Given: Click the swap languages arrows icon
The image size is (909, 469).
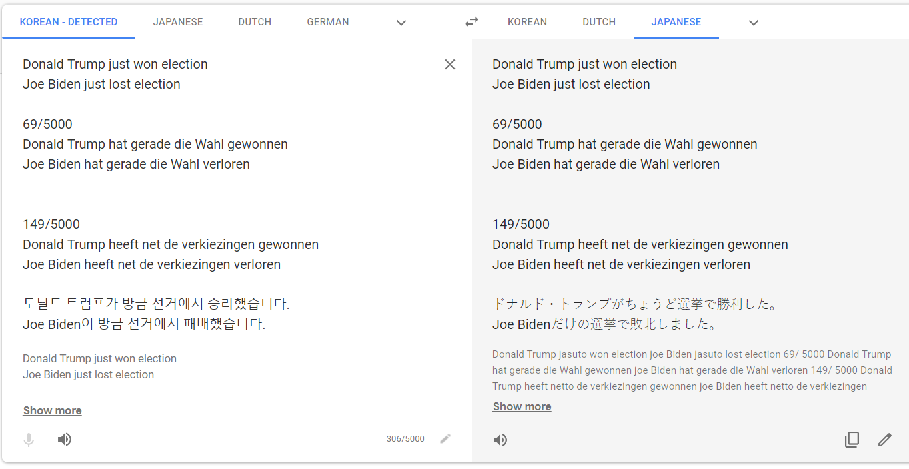Looking at the screenshot, I should 472,22.
